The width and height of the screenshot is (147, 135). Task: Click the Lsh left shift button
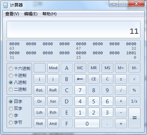point(40,112)
